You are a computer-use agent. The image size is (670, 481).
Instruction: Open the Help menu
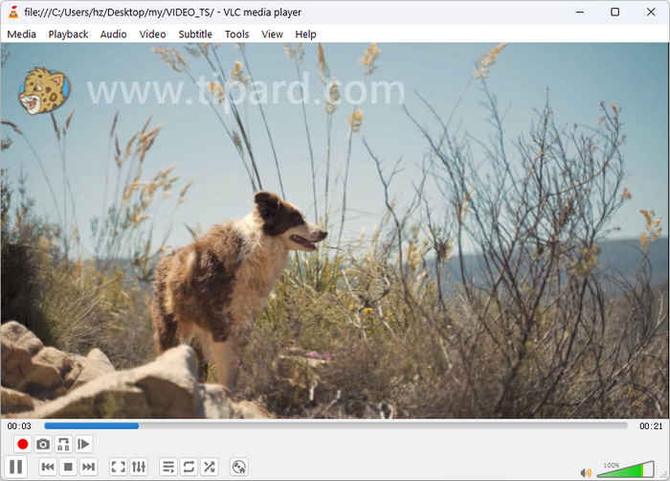click(305, 34)
